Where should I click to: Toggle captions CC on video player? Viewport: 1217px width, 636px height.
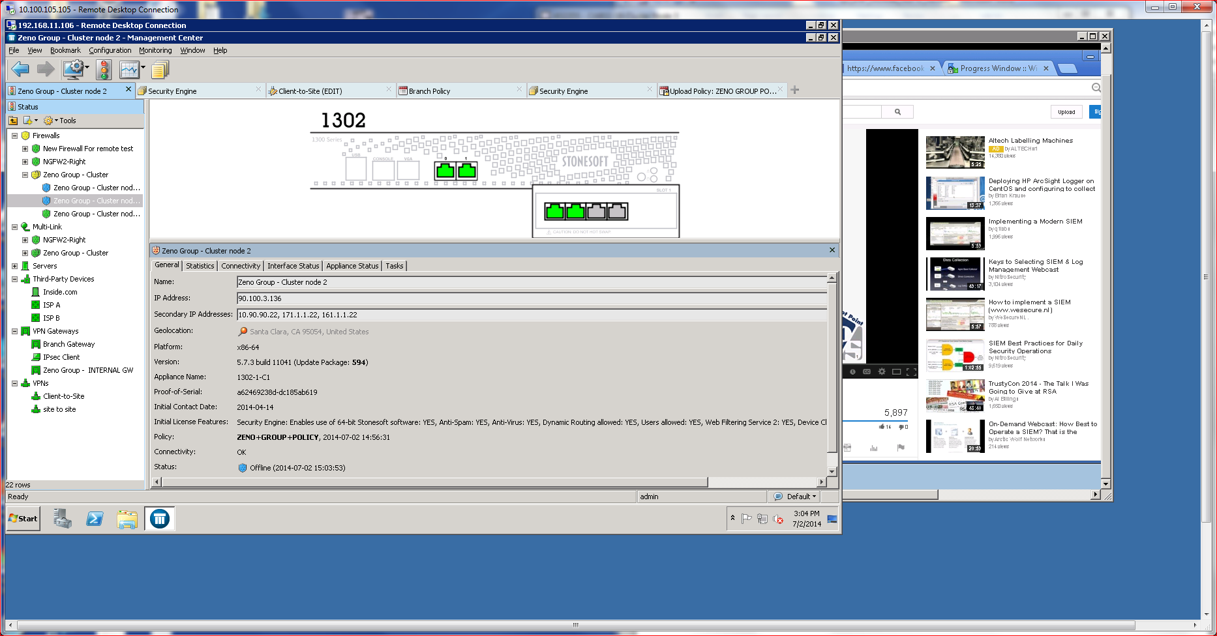click(867, 371)
